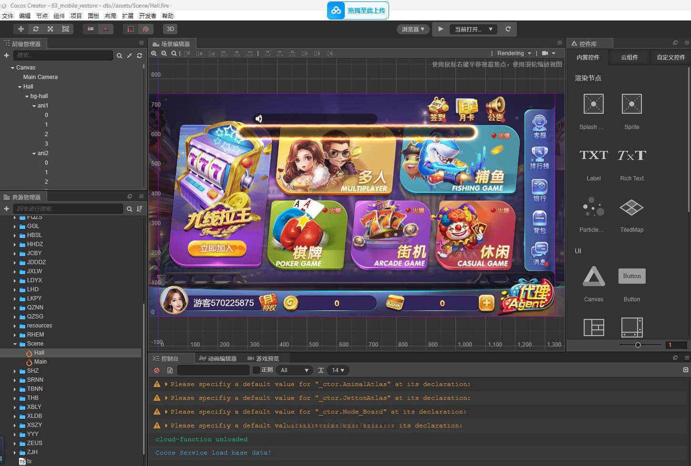The width and height of the screenshot is (691, 466).
Task: Select the scale transform tool
Action: pos(51,29)
